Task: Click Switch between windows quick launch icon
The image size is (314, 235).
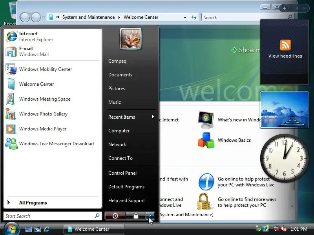Action: pyautogui.click(x=38, y=229)
